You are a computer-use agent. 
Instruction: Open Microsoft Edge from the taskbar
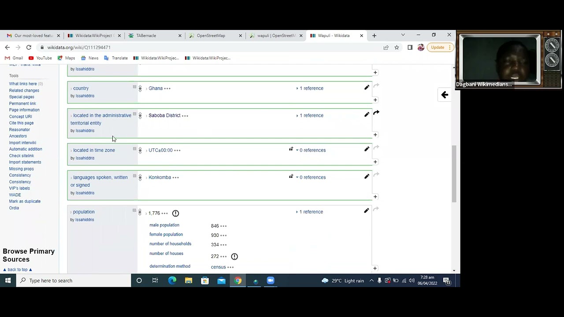(x=172, y=280)
